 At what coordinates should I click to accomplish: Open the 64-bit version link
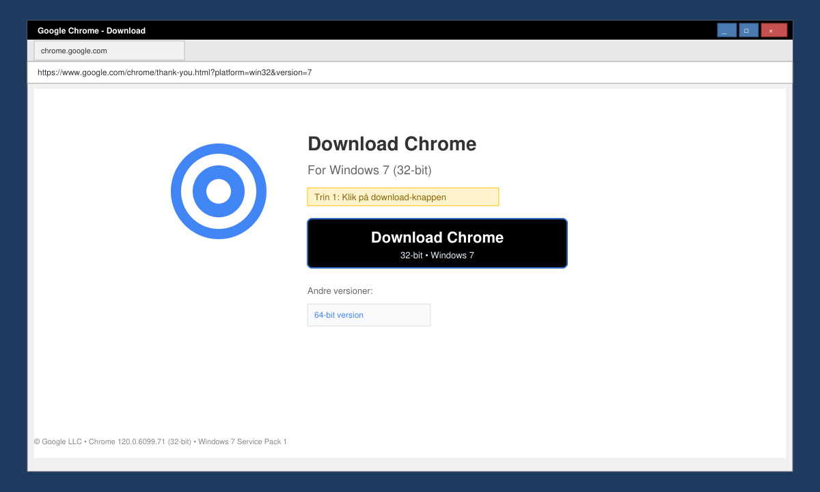369,315
